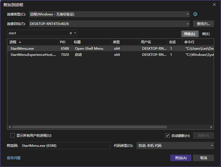Viewport: 221px width, 167px height.
Task: Click the 附加 button to attach
Action: (x=181, y=158)
